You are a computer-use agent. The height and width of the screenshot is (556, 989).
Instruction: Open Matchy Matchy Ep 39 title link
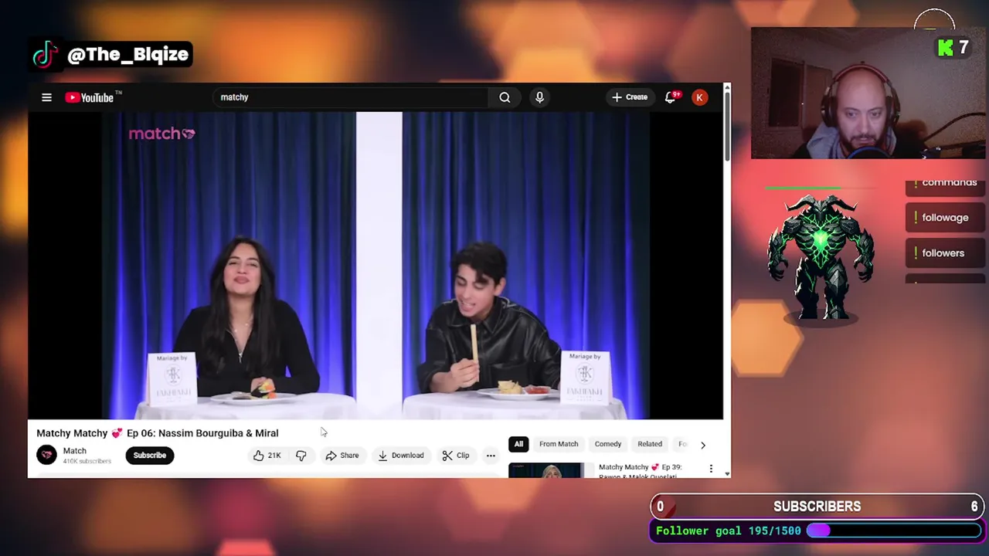click(x=640, y=471)
